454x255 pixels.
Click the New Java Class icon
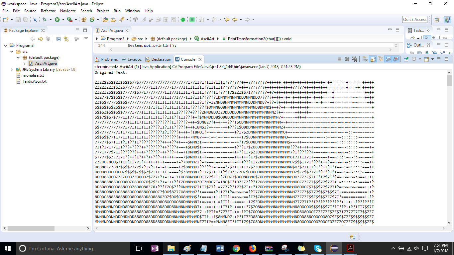point(92,20)
